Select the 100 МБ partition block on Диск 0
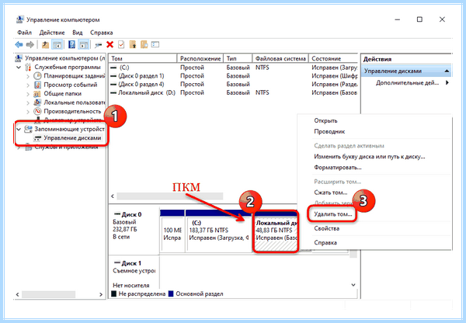The height and width of the screenshot is (323, 466). click(172, 232)
